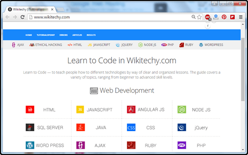Click the browser forward arrow
248x155 pixels.
pos(15,17)
